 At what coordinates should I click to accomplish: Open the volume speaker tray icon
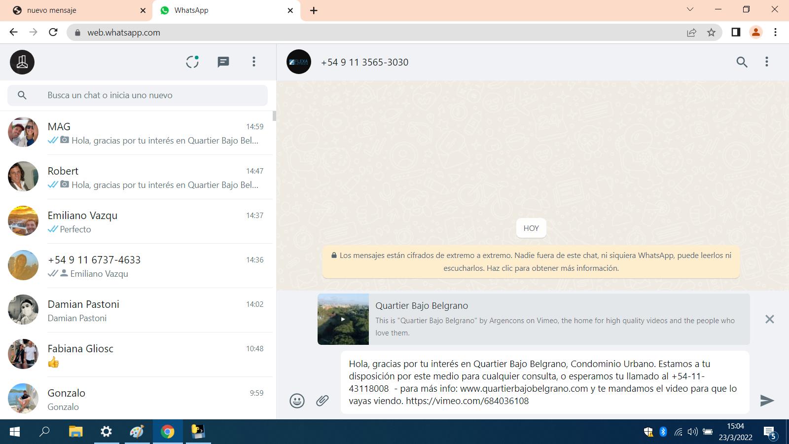692,432
